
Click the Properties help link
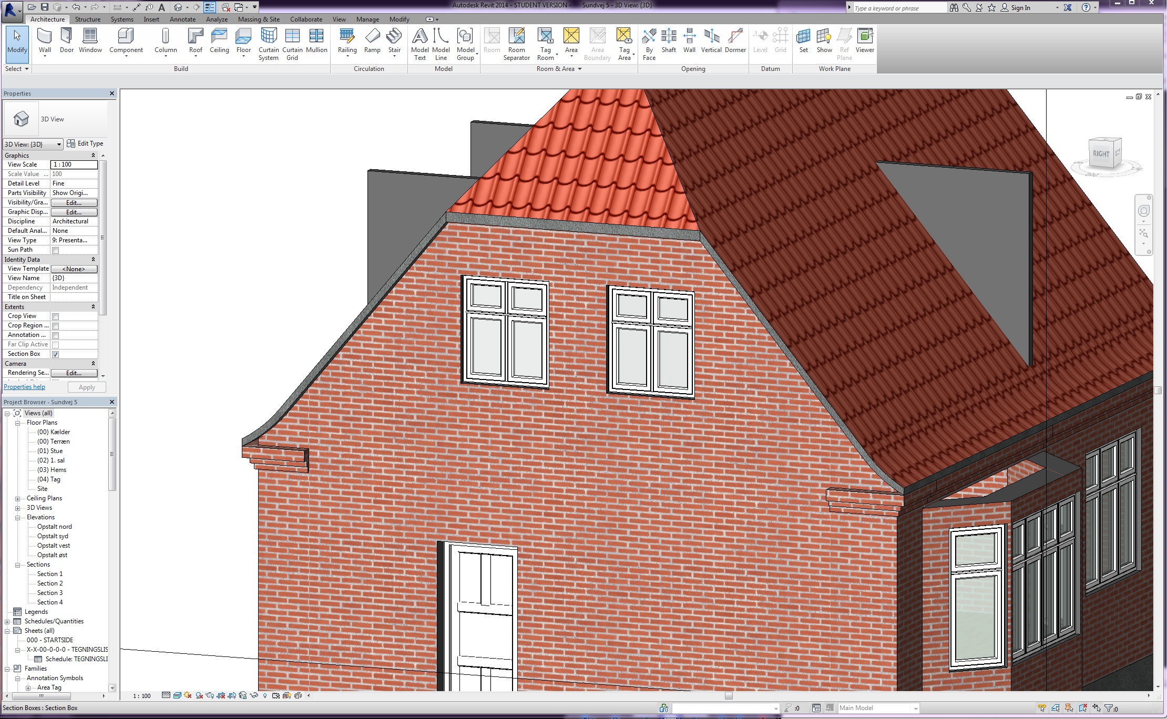coord(24,387)
